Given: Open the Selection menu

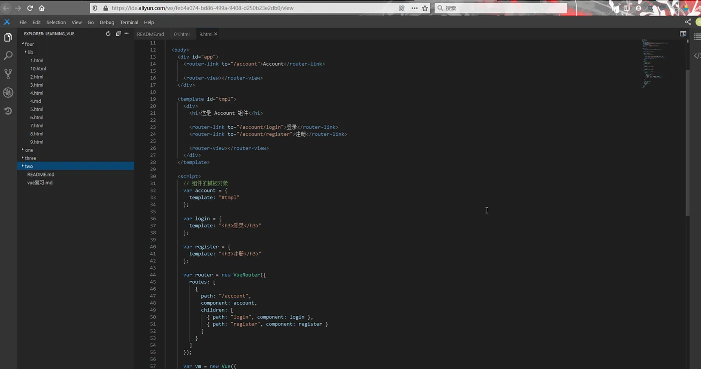Looking at the screenshot, I should point(56,22).
